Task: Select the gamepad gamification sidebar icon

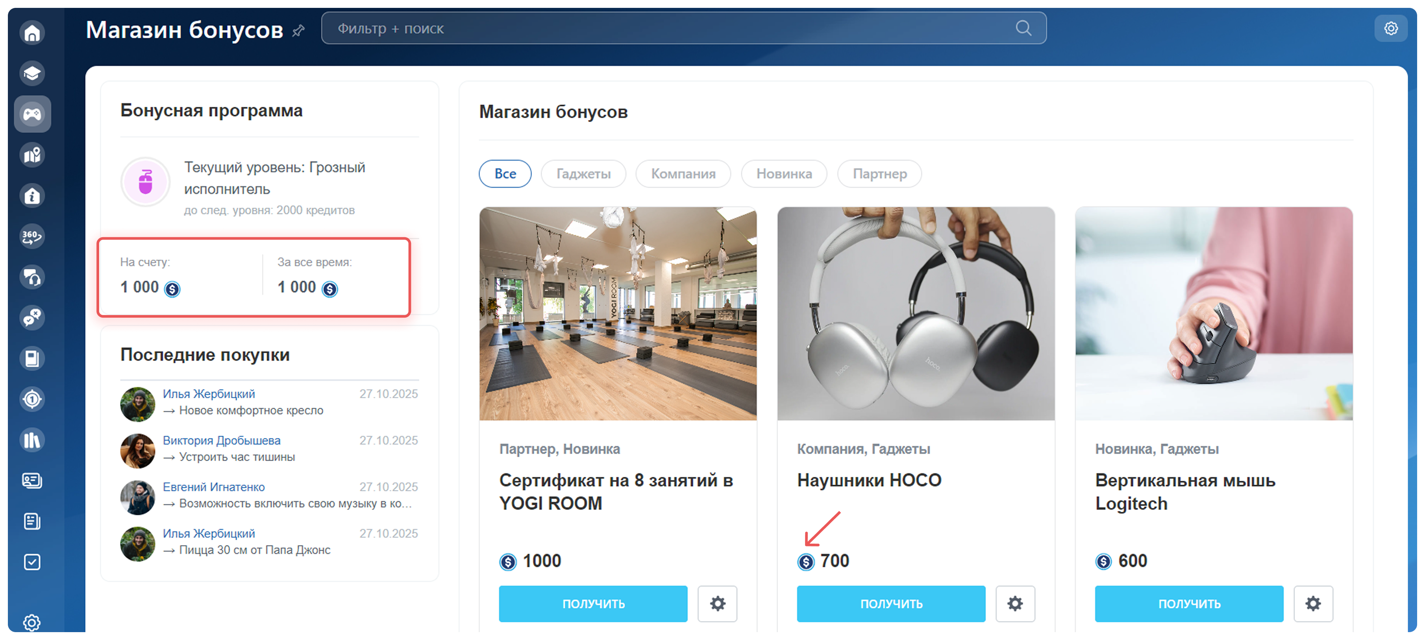Action: [32, 114]
